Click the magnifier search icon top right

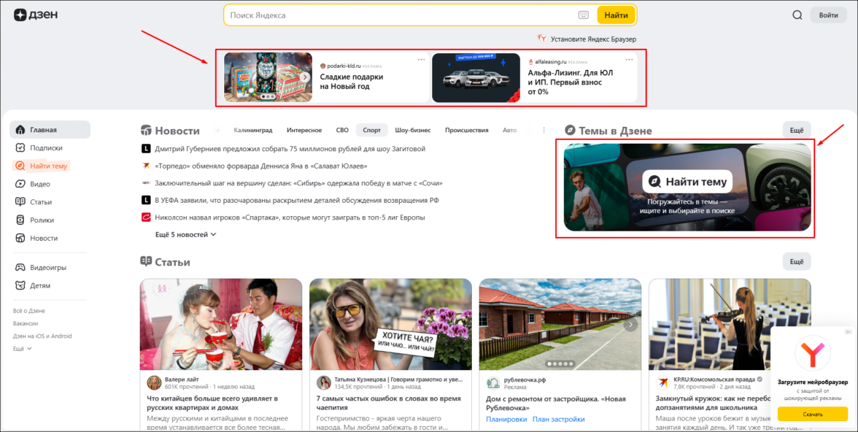pyautogui.click(x=797, y=15)
